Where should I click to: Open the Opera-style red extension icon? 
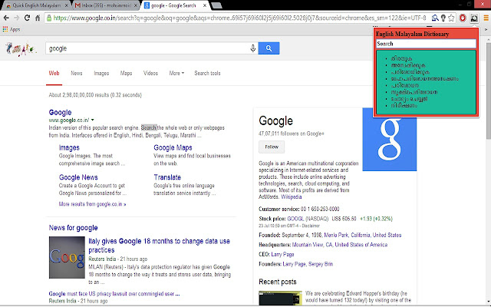(x=463, y=18)
